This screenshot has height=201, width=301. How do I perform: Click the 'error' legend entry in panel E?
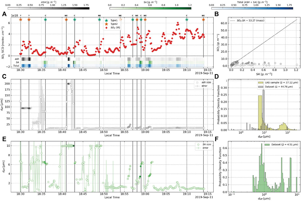pos(202,148)
